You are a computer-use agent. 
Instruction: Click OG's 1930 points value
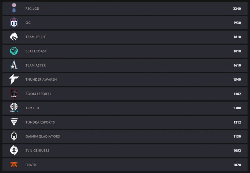click(237, 23)
